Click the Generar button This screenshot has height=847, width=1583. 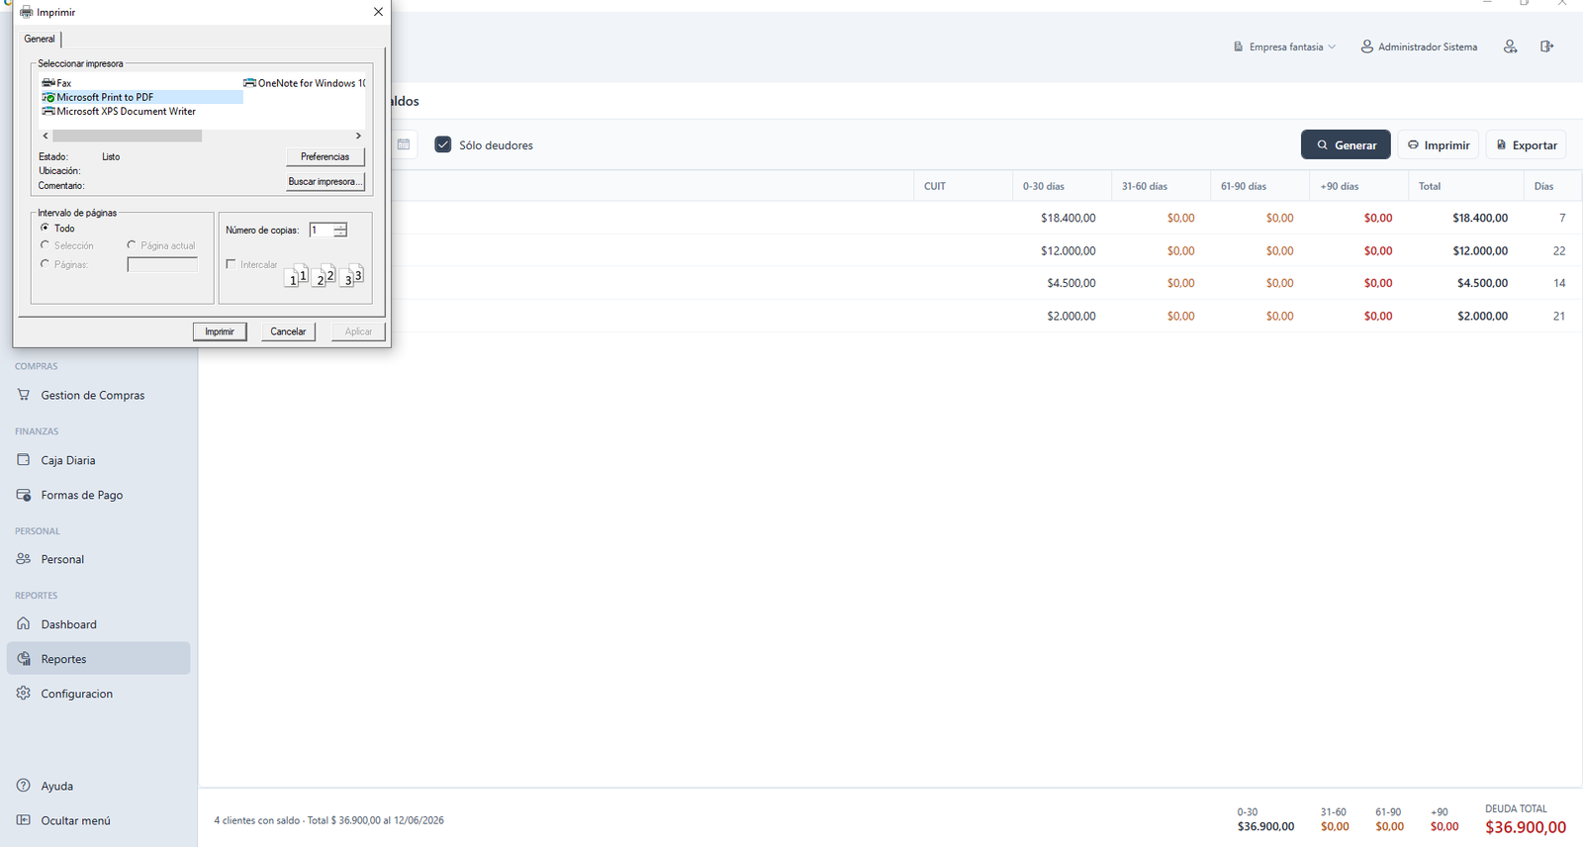coord(1346,144)
